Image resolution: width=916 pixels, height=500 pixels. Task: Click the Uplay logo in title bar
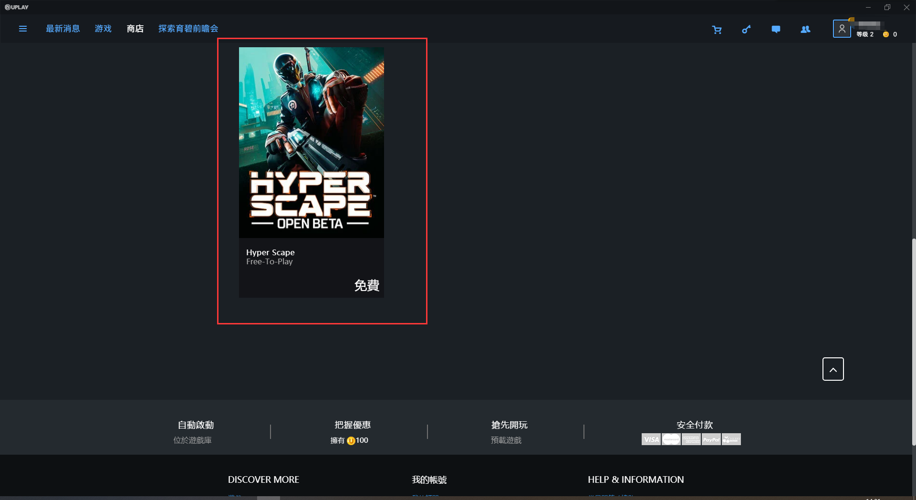(x=17, y=7)
